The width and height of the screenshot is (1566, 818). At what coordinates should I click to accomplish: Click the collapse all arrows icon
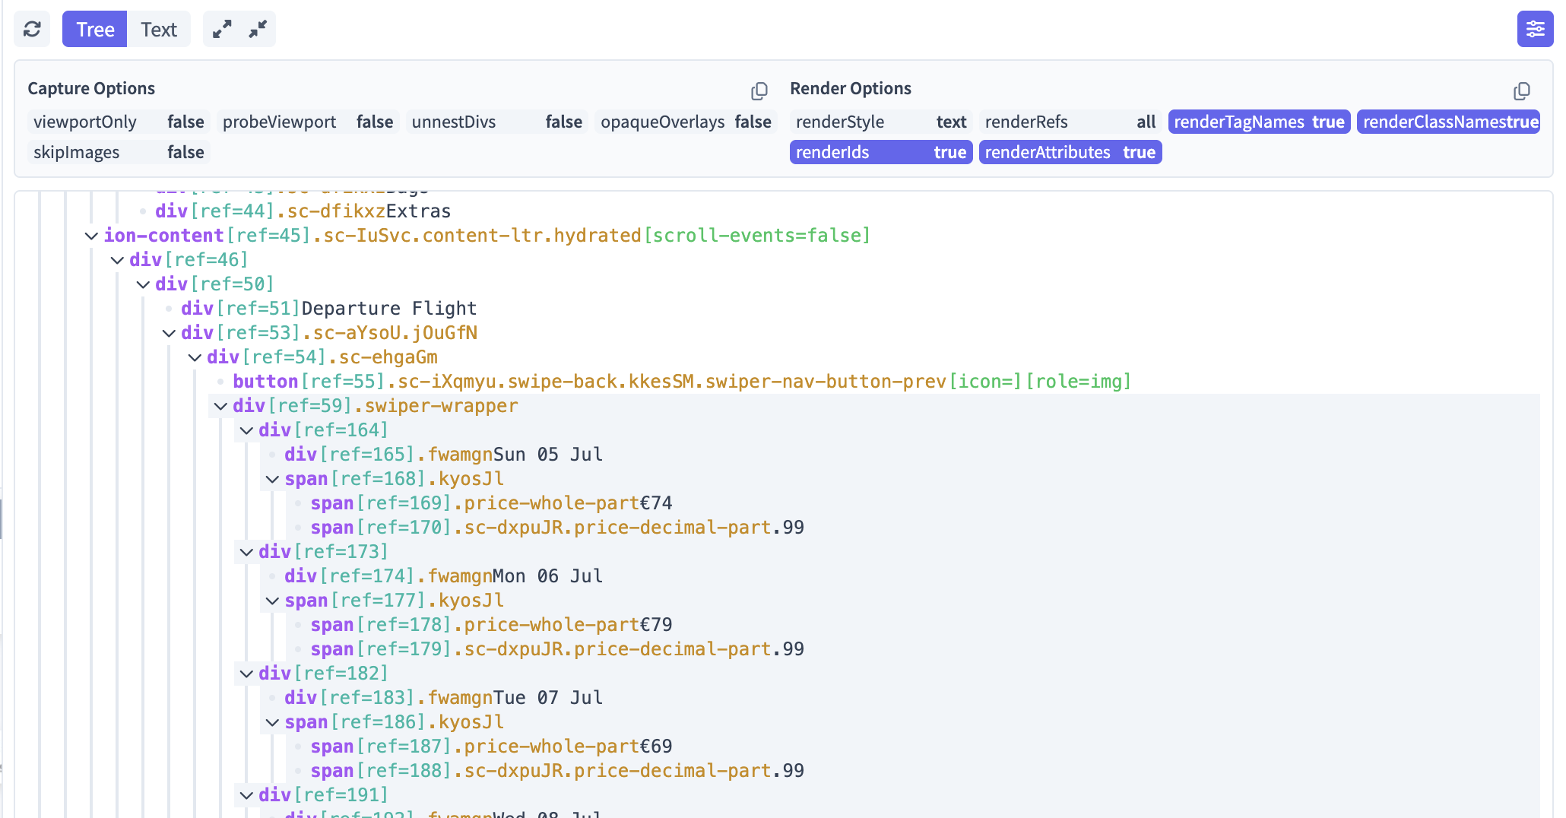point(258,29)
